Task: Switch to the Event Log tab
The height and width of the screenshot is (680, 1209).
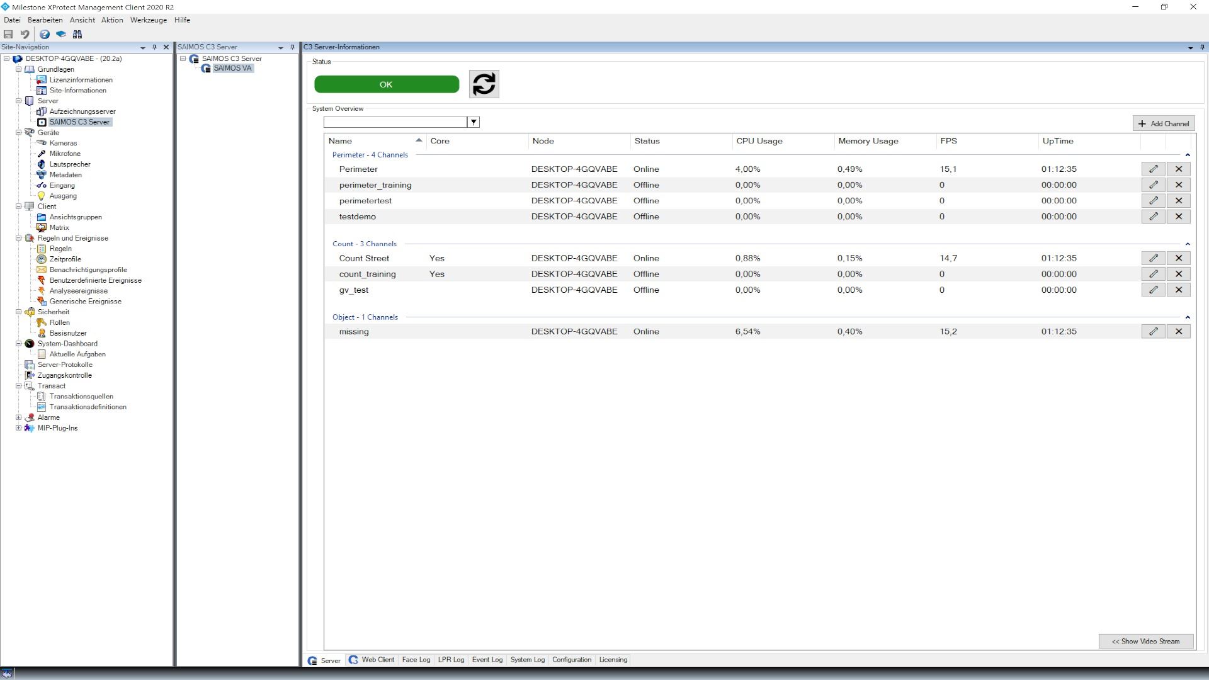Action: pyautogui.click(x=487, y=660)
